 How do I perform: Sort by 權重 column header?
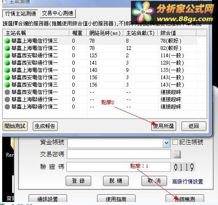[x=78, y=33]
